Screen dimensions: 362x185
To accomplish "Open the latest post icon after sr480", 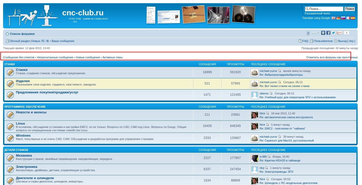I will pyautogui.click(x=269, y=157).
